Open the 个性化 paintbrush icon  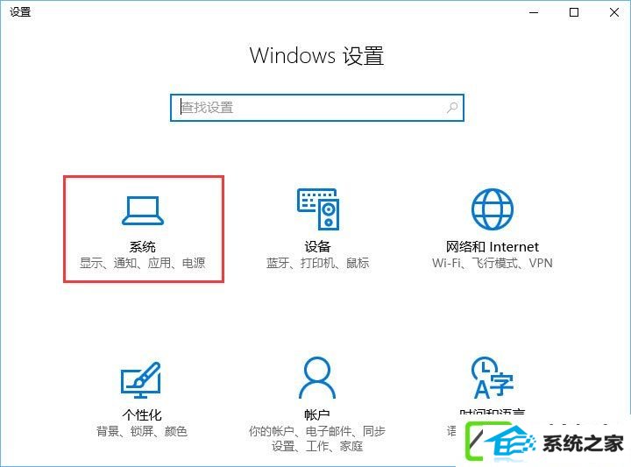click(x=141, y=380)
